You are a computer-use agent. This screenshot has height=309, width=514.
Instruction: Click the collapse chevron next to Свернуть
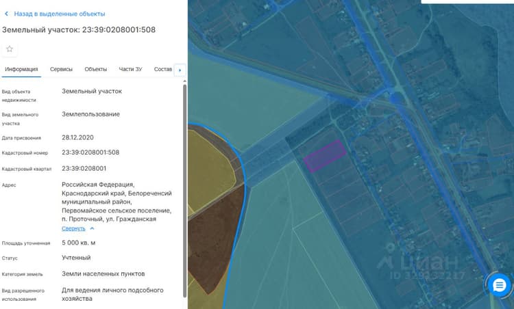(92, 228)
